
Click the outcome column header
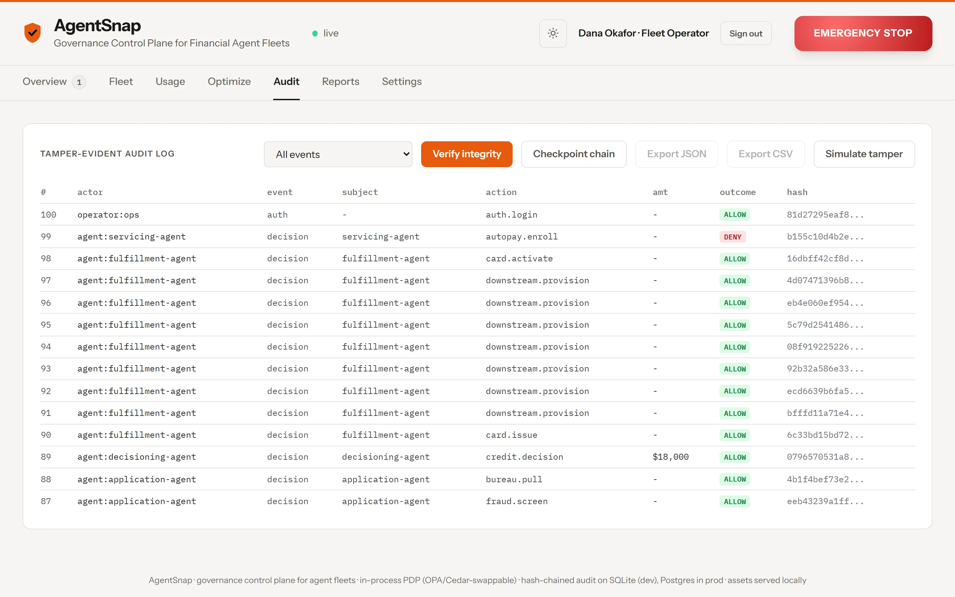[x=737, y=192]
